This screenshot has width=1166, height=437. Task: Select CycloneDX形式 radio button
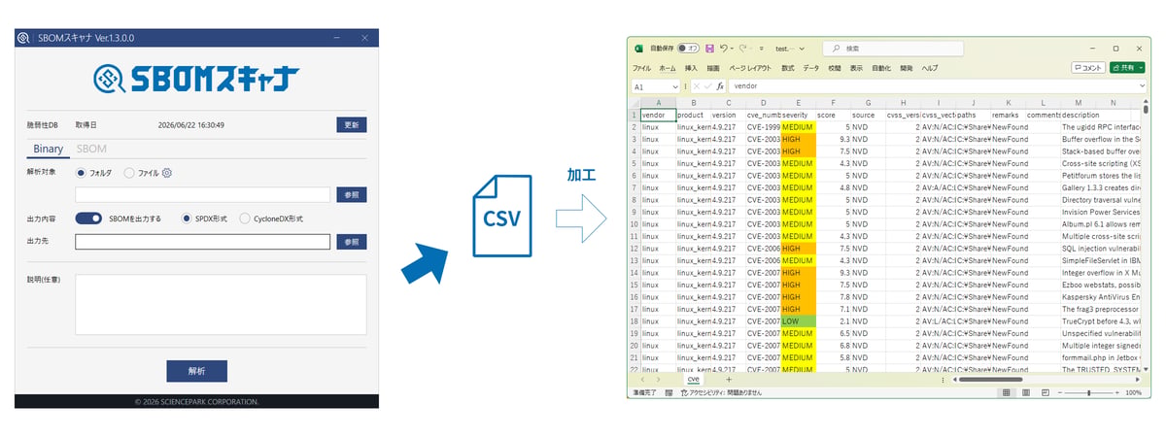point(244,218)
